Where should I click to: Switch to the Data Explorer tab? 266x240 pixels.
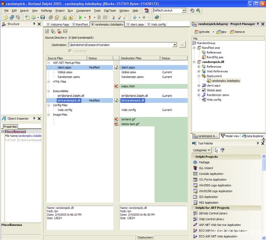(x=253, y=136)
